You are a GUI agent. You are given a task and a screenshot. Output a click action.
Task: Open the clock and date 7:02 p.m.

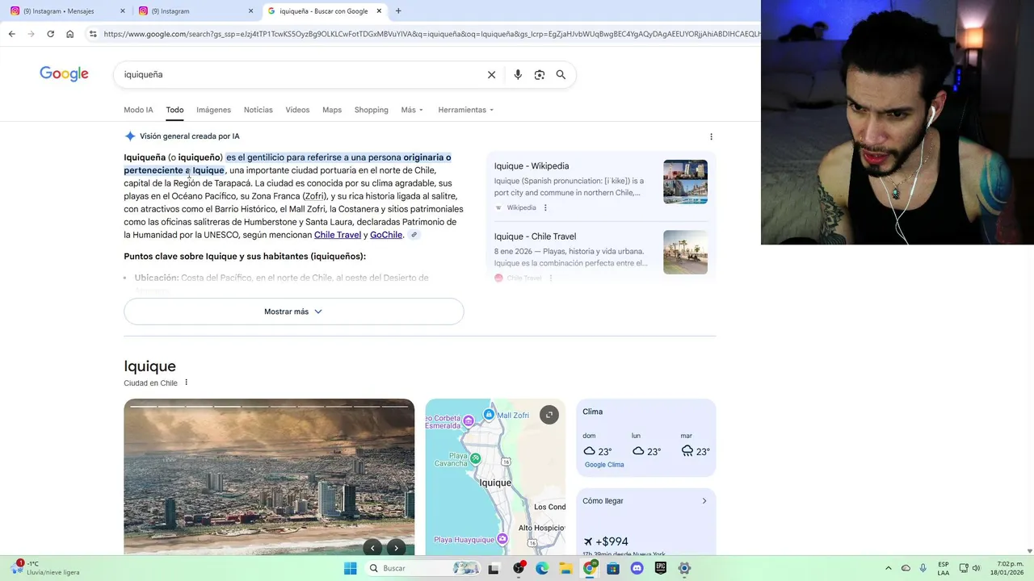point(1007,568)
